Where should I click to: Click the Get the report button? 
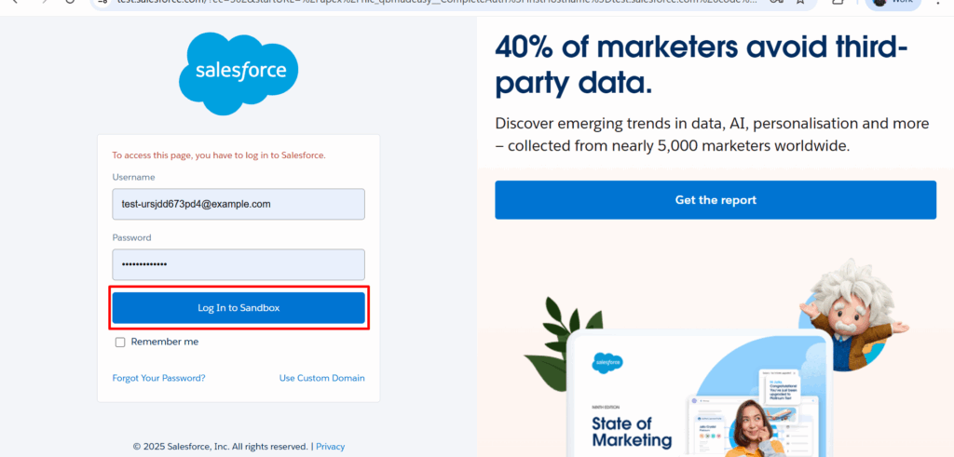[715, 200]
